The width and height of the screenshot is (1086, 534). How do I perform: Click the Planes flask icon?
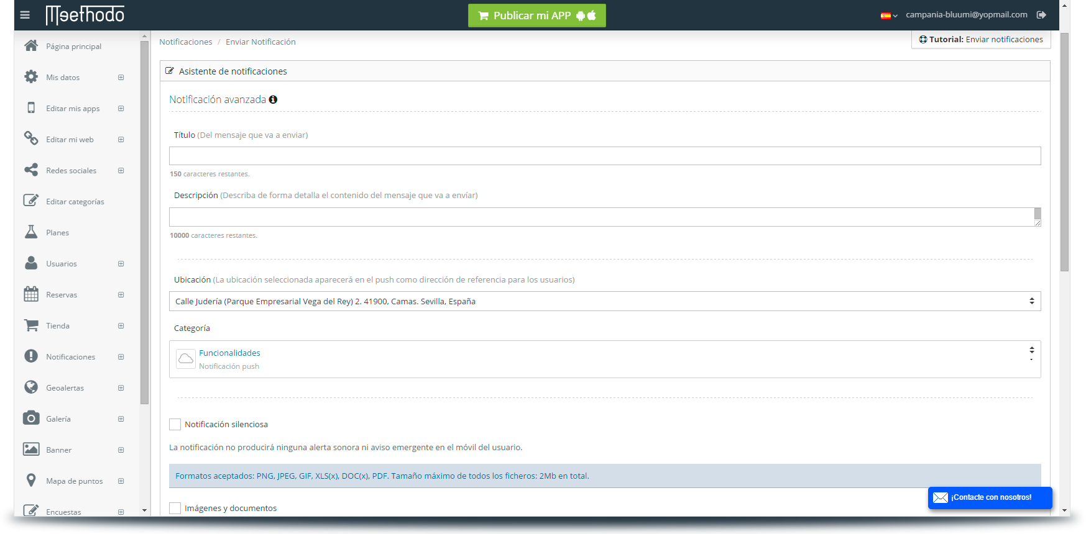31,232
